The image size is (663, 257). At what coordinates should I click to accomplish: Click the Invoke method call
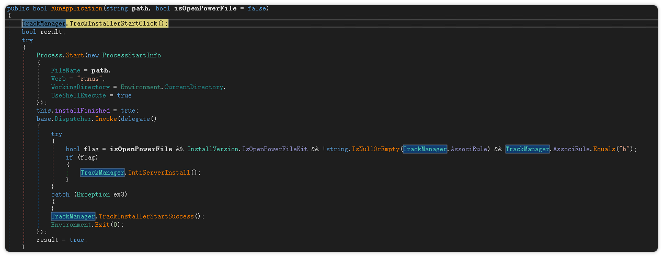[x=106, y=119]
